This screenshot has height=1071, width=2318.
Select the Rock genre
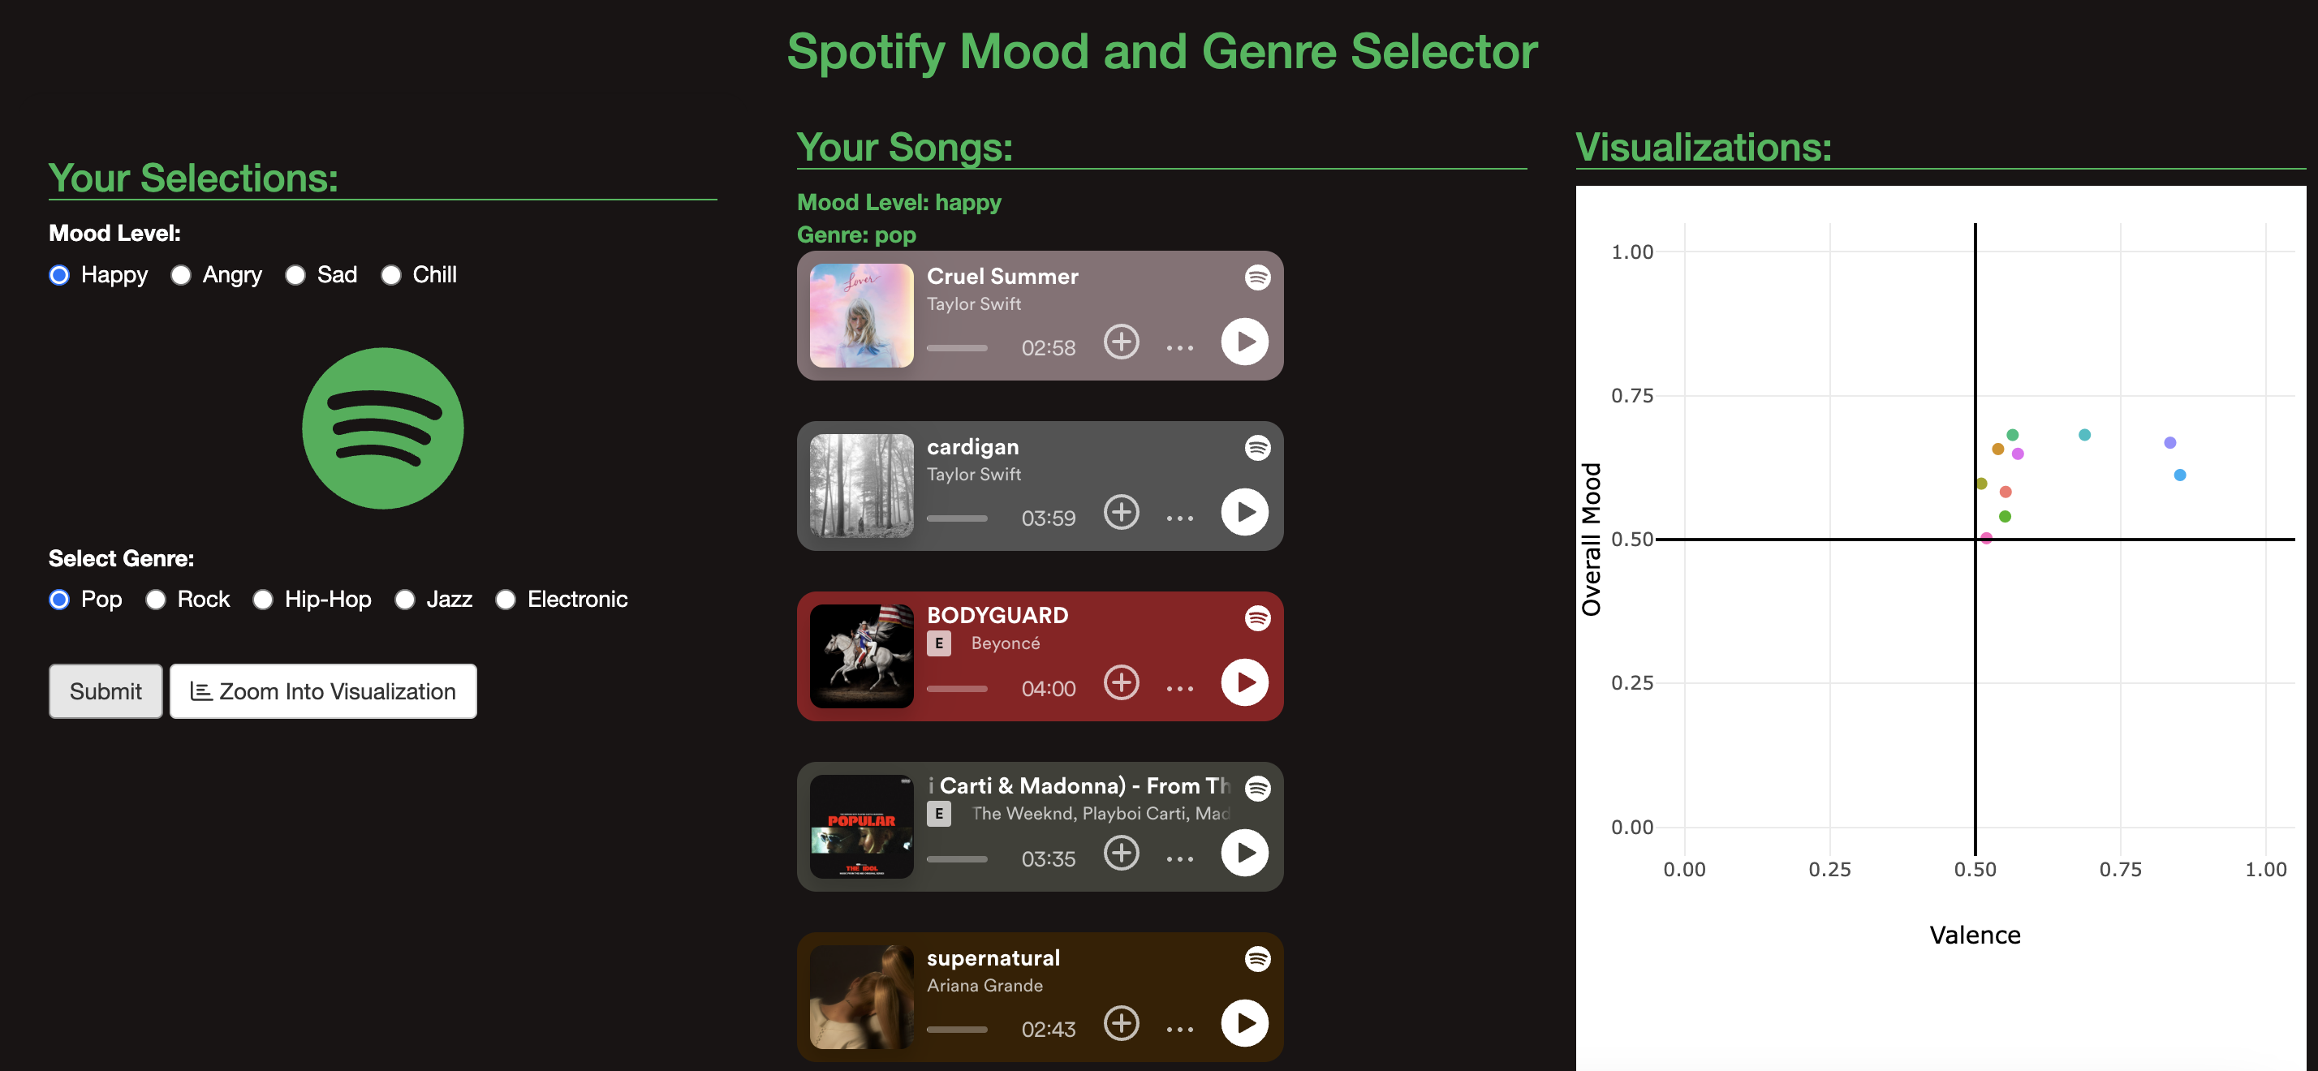tap(155, 599)
